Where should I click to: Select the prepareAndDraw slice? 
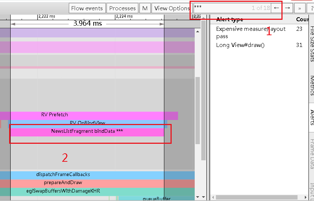click(97, 183)
